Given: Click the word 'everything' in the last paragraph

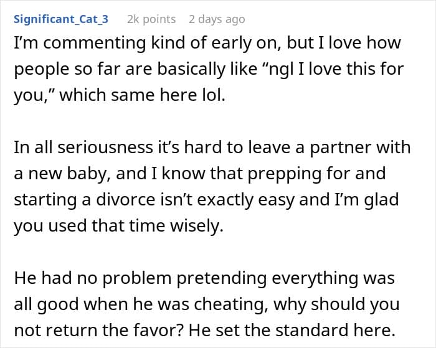Looking at the screenshot, I should 315,278.
